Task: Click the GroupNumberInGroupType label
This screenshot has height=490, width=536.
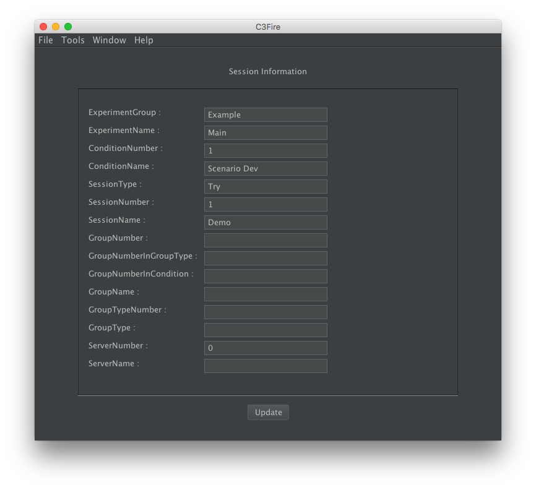Action: click(x=143, y=256)
